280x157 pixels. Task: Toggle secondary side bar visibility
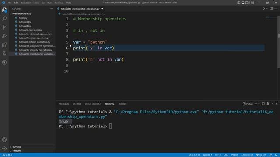(247, 3)
